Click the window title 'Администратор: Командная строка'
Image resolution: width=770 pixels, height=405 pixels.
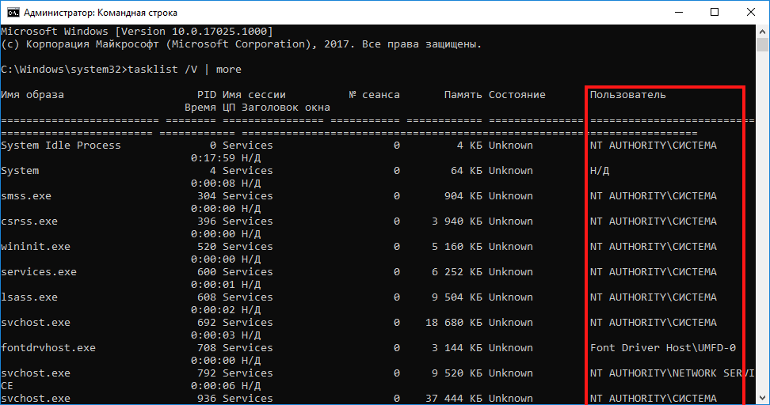(101, 13)
